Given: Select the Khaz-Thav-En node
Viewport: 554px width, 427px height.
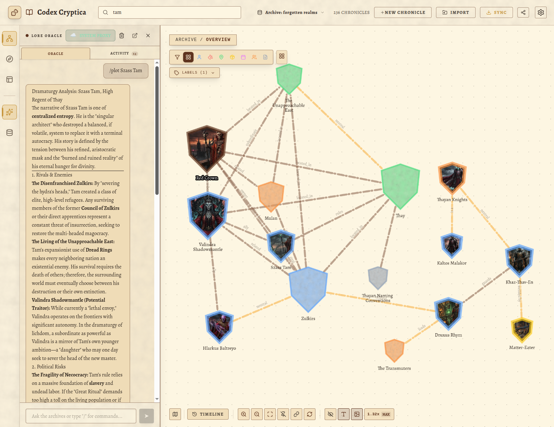Looking at the screenshot, I should point(520,261).
